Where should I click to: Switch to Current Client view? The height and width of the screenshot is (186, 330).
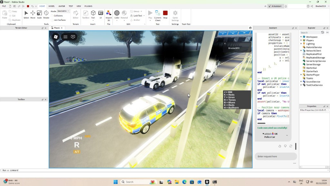click(158, 14)
